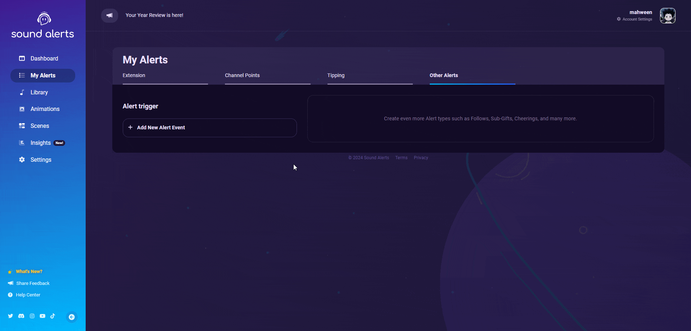This screenshot has height=331, width=691.
Task: Click the Scenes layout icon
Action: (x=22, y=126)
